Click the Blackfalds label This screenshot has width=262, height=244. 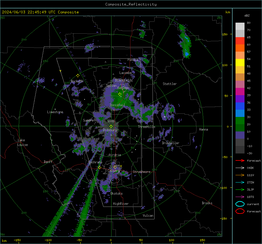pyautogui.click(x=124, y=80)
